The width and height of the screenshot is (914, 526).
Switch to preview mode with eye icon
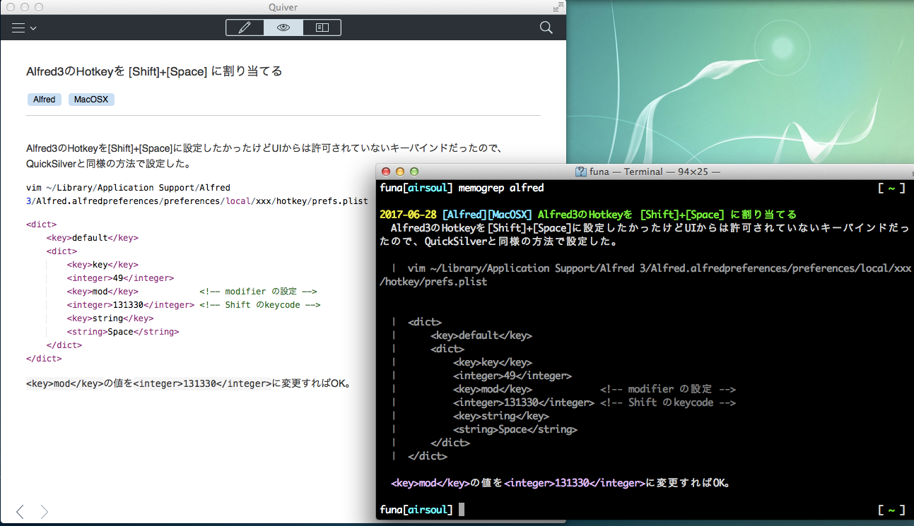pos(283,28)
